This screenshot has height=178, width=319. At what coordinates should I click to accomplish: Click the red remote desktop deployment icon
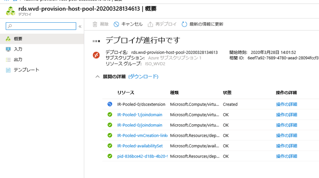tap(96, 55)
